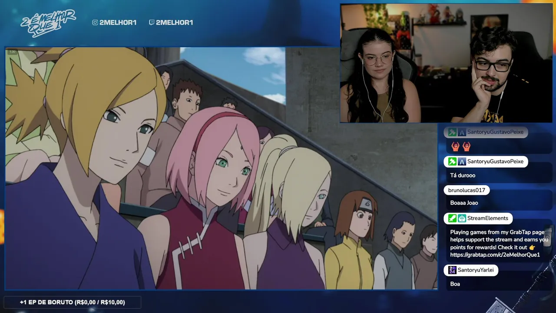Click the Twitch handle text 2MELHOR1
Image resolution: width=556 pixels, height=313 pixels.
pyautogui.click(x=174, y=22)
